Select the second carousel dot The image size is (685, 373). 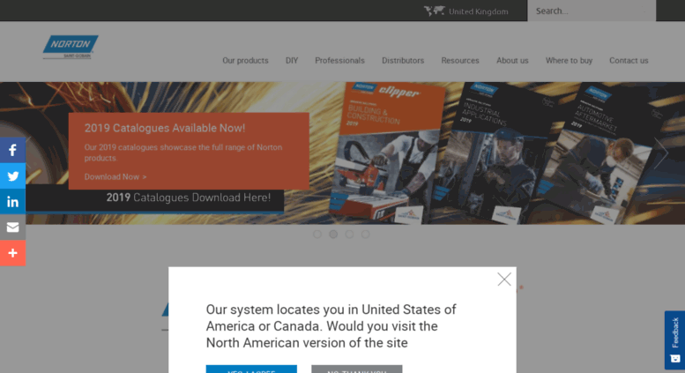pos(333,235)
